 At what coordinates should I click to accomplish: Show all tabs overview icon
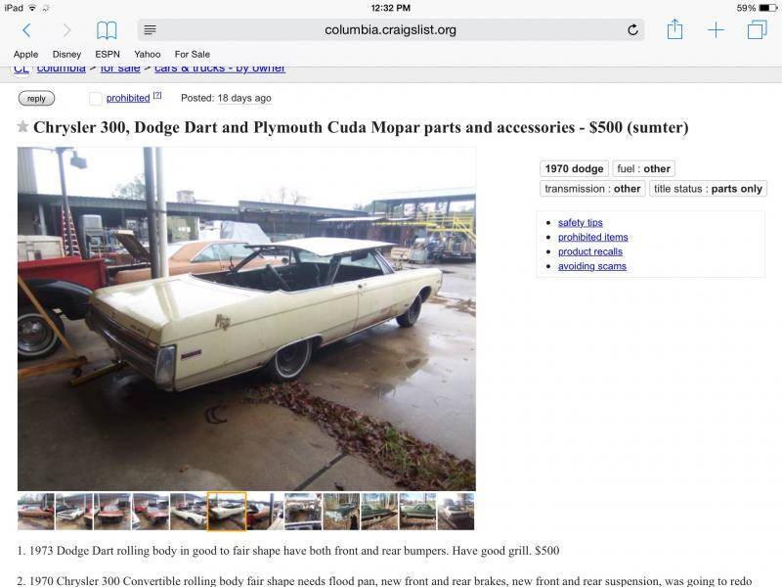pyautogui.click(x=757, y=30)
